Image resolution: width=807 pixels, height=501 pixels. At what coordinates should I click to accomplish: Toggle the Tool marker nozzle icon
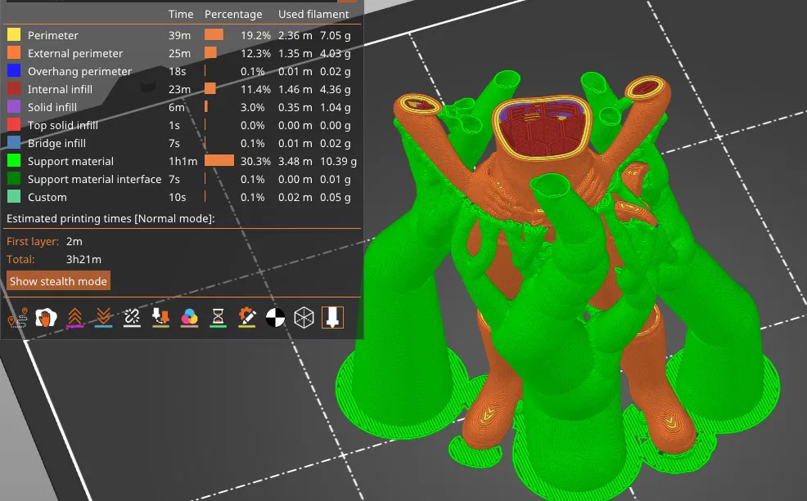point(332,318)
